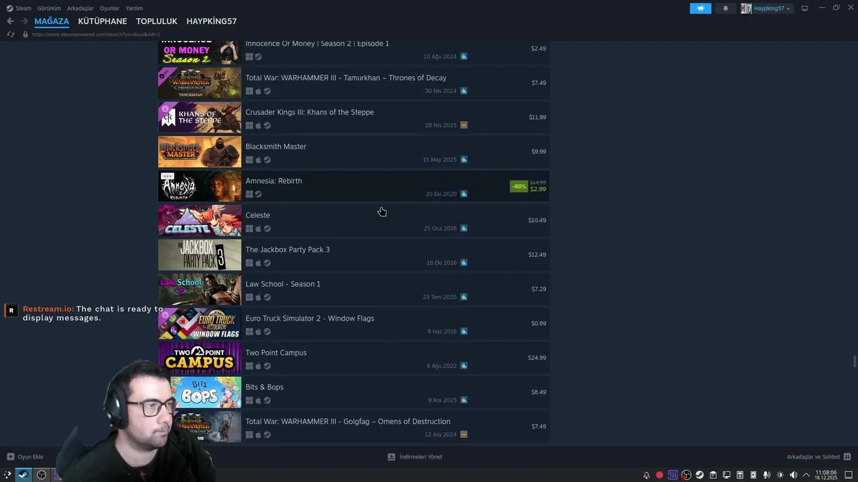
Task: Click the Total War Tamurkhan thumbnail
Action: (200, 83)
